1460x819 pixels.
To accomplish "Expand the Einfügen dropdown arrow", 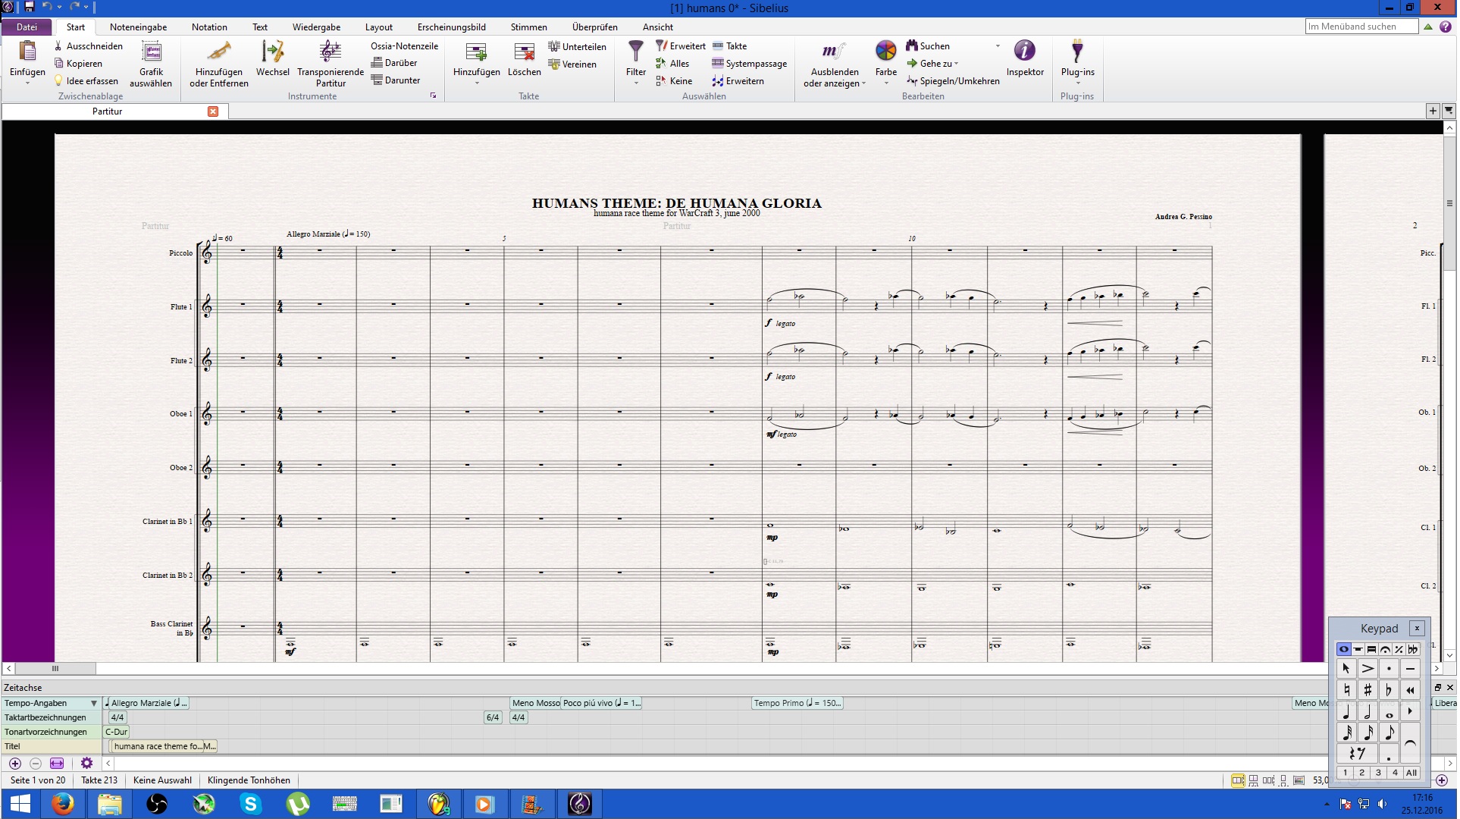I will tap(27, 83).
